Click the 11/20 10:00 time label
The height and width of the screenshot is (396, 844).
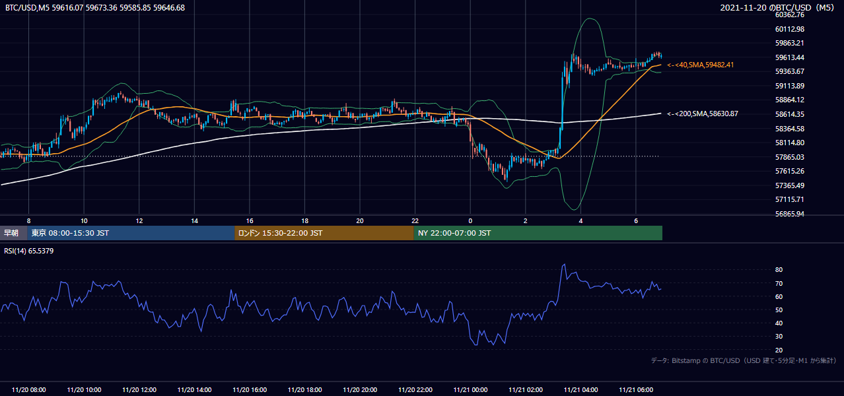pyautogui.click(x=84, y=390)
